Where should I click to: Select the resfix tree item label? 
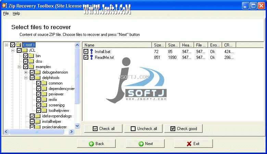coord(53,100)
